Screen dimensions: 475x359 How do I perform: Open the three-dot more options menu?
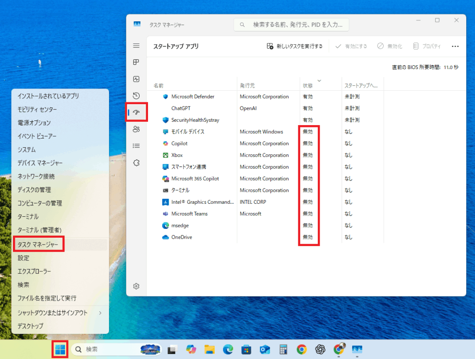[x=455, y=46]
